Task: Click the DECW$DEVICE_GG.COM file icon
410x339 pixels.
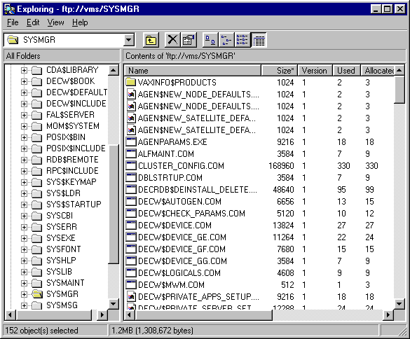Action: 131,261
